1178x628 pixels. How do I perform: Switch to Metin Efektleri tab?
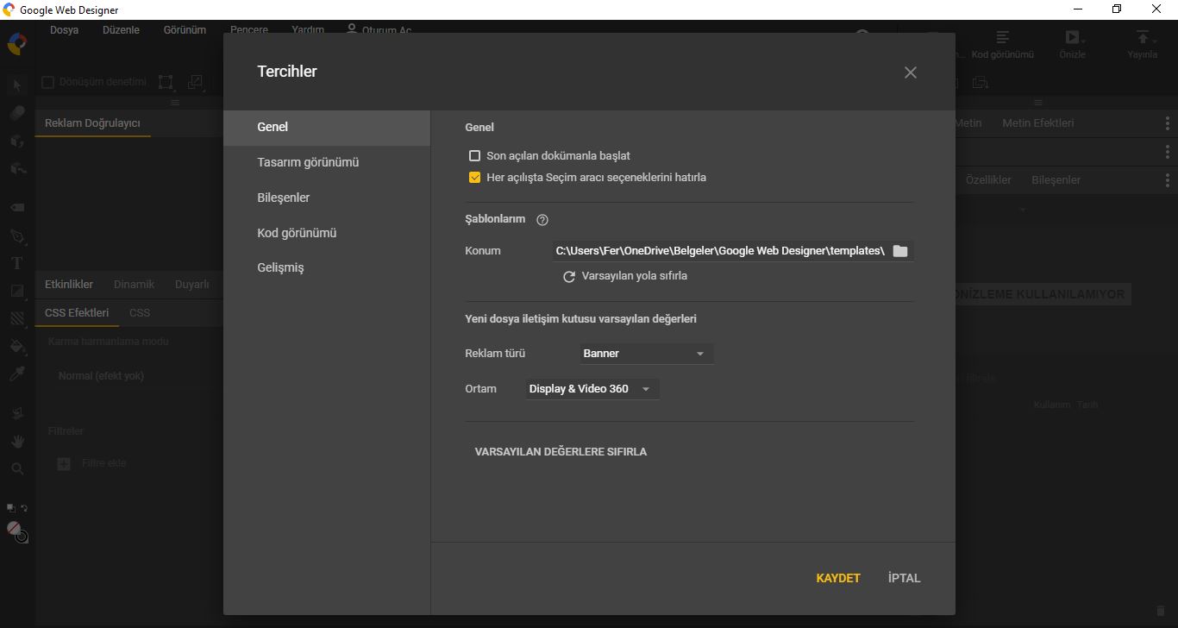(x=1038, y=123)
